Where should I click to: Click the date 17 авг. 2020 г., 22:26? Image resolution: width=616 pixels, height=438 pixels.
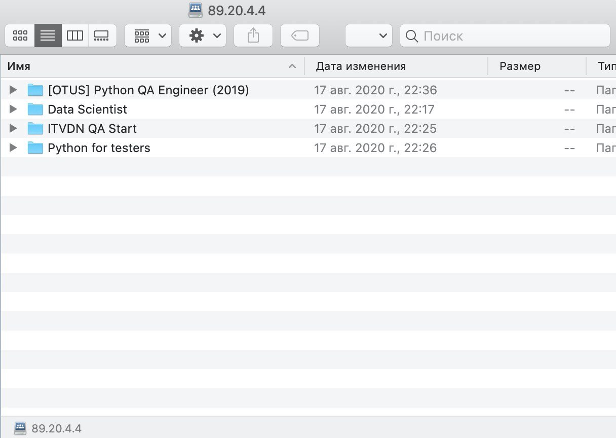click(x=375, y=148)
